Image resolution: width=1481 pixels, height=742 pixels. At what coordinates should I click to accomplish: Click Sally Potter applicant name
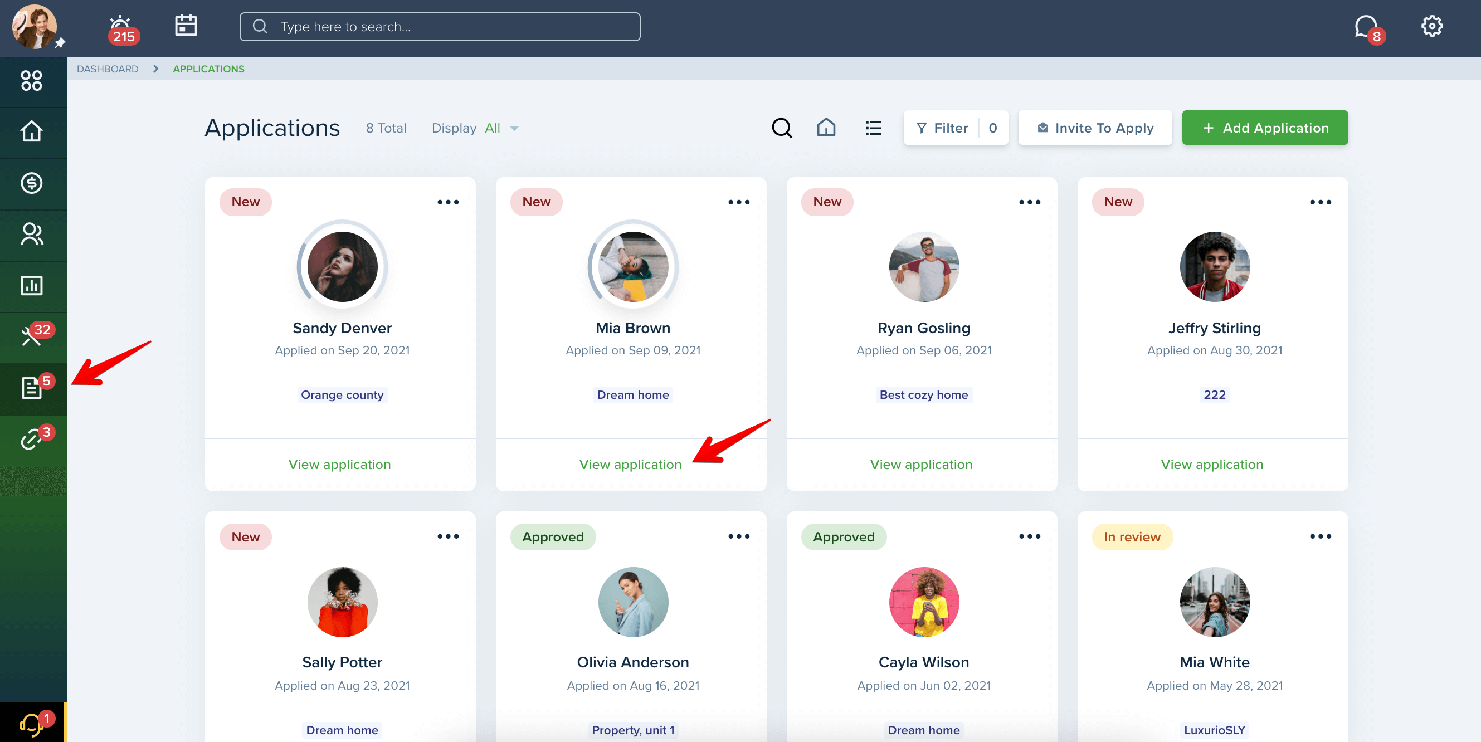click(342, 662)
